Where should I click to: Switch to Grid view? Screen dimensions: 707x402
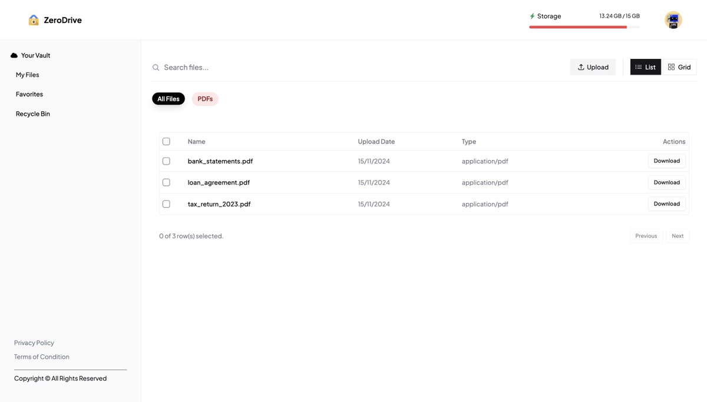tap(679, 67)
